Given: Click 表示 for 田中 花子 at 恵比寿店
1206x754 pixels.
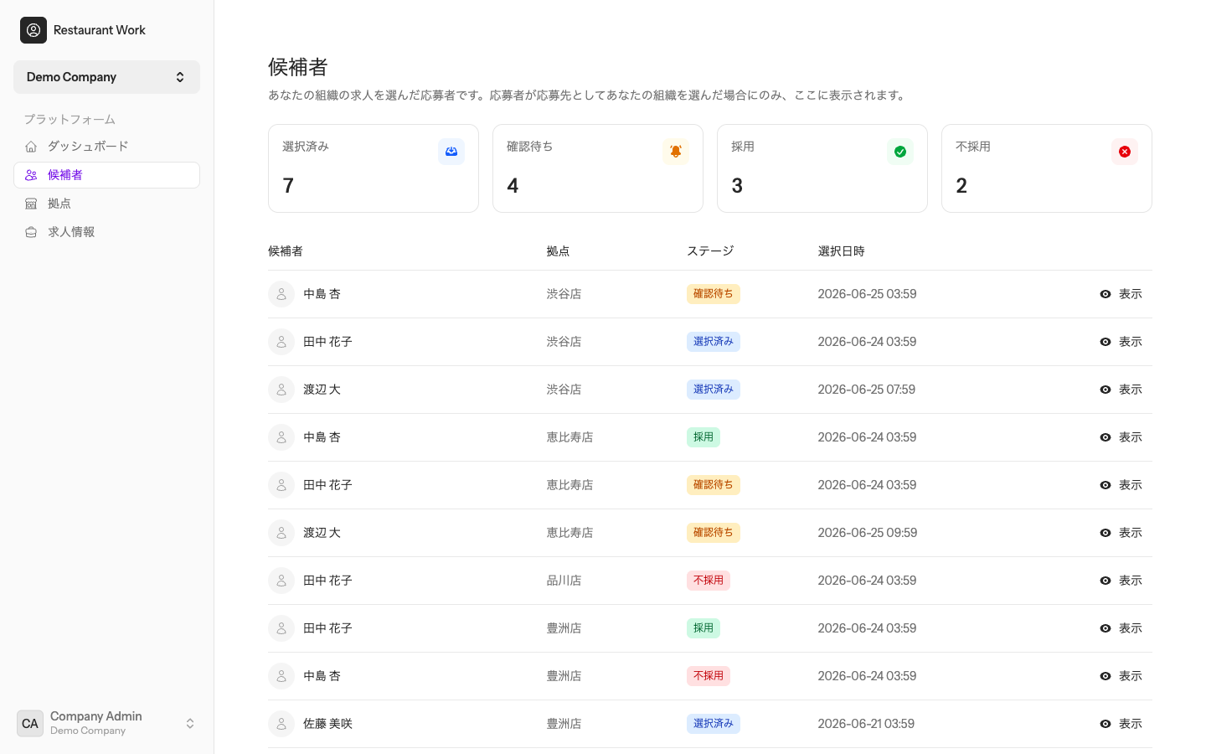Looking at the screenshot, I should [x=1121, y=485].
